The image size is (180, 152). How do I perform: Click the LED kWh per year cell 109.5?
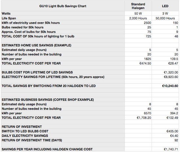[165, 59]
